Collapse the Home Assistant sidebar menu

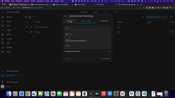click(x=2, y=12)
